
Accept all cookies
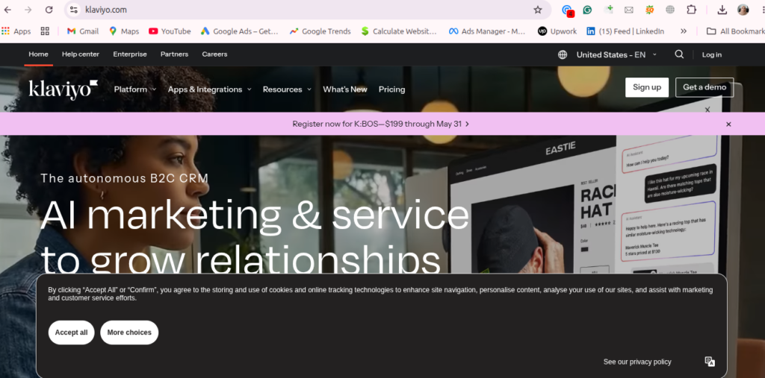[71, 333]
